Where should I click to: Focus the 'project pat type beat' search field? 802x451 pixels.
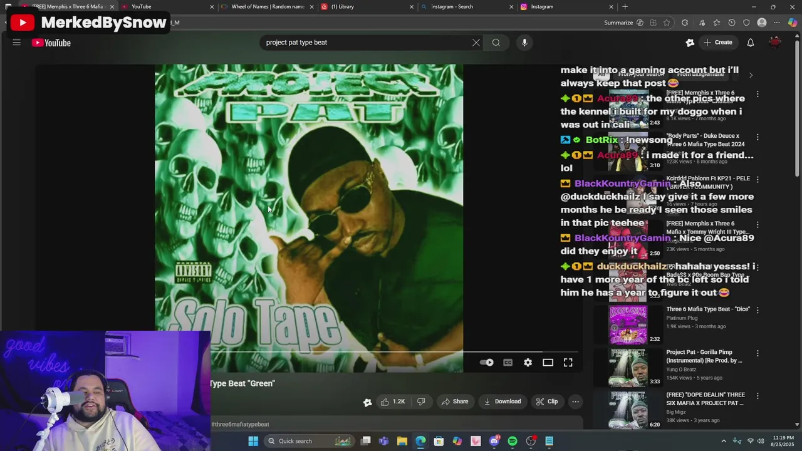365,43
